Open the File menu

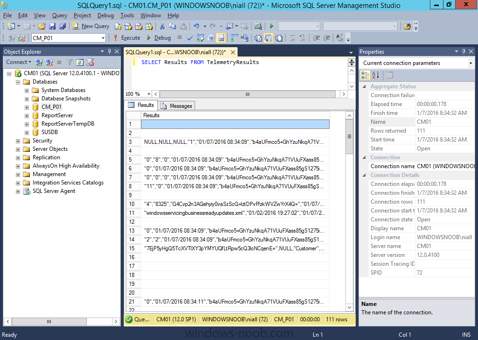pyautogui.click(x=7, y=15)
